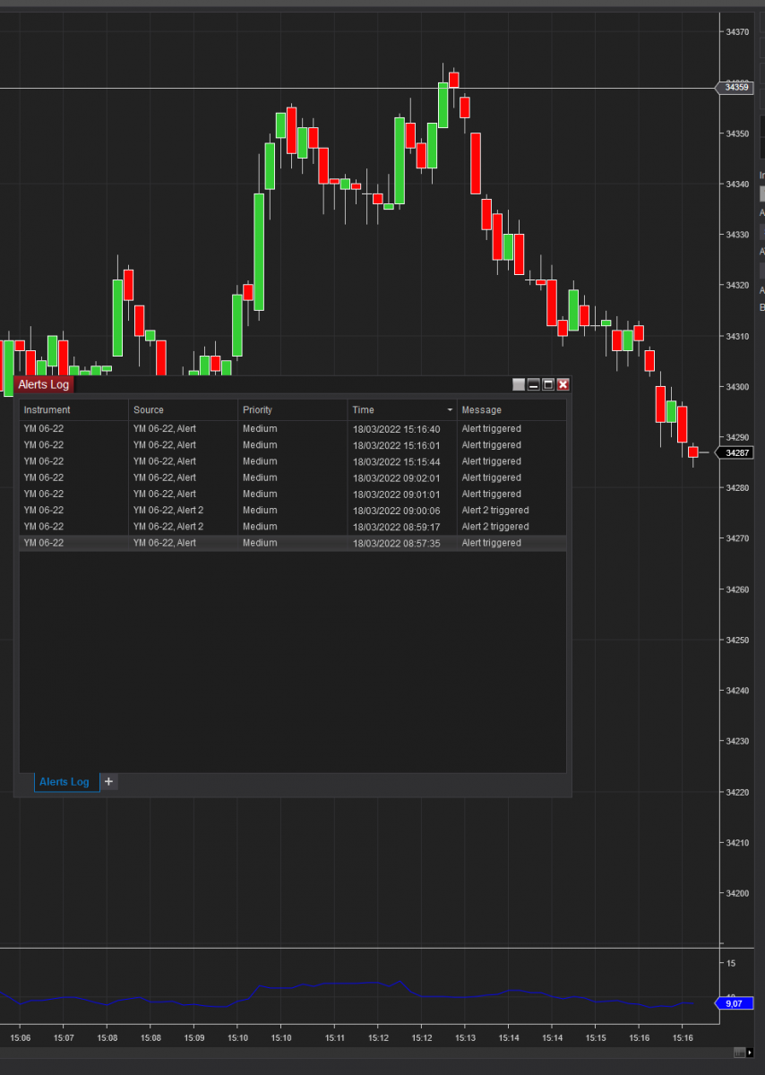Click the chart scrollbar right arrow

click(x=749, y=1053)
